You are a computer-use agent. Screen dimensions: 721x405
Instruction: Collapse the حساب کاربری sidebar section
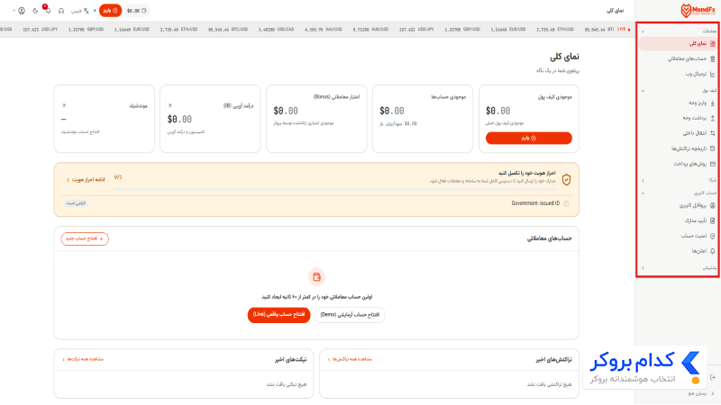pos(643,193)
